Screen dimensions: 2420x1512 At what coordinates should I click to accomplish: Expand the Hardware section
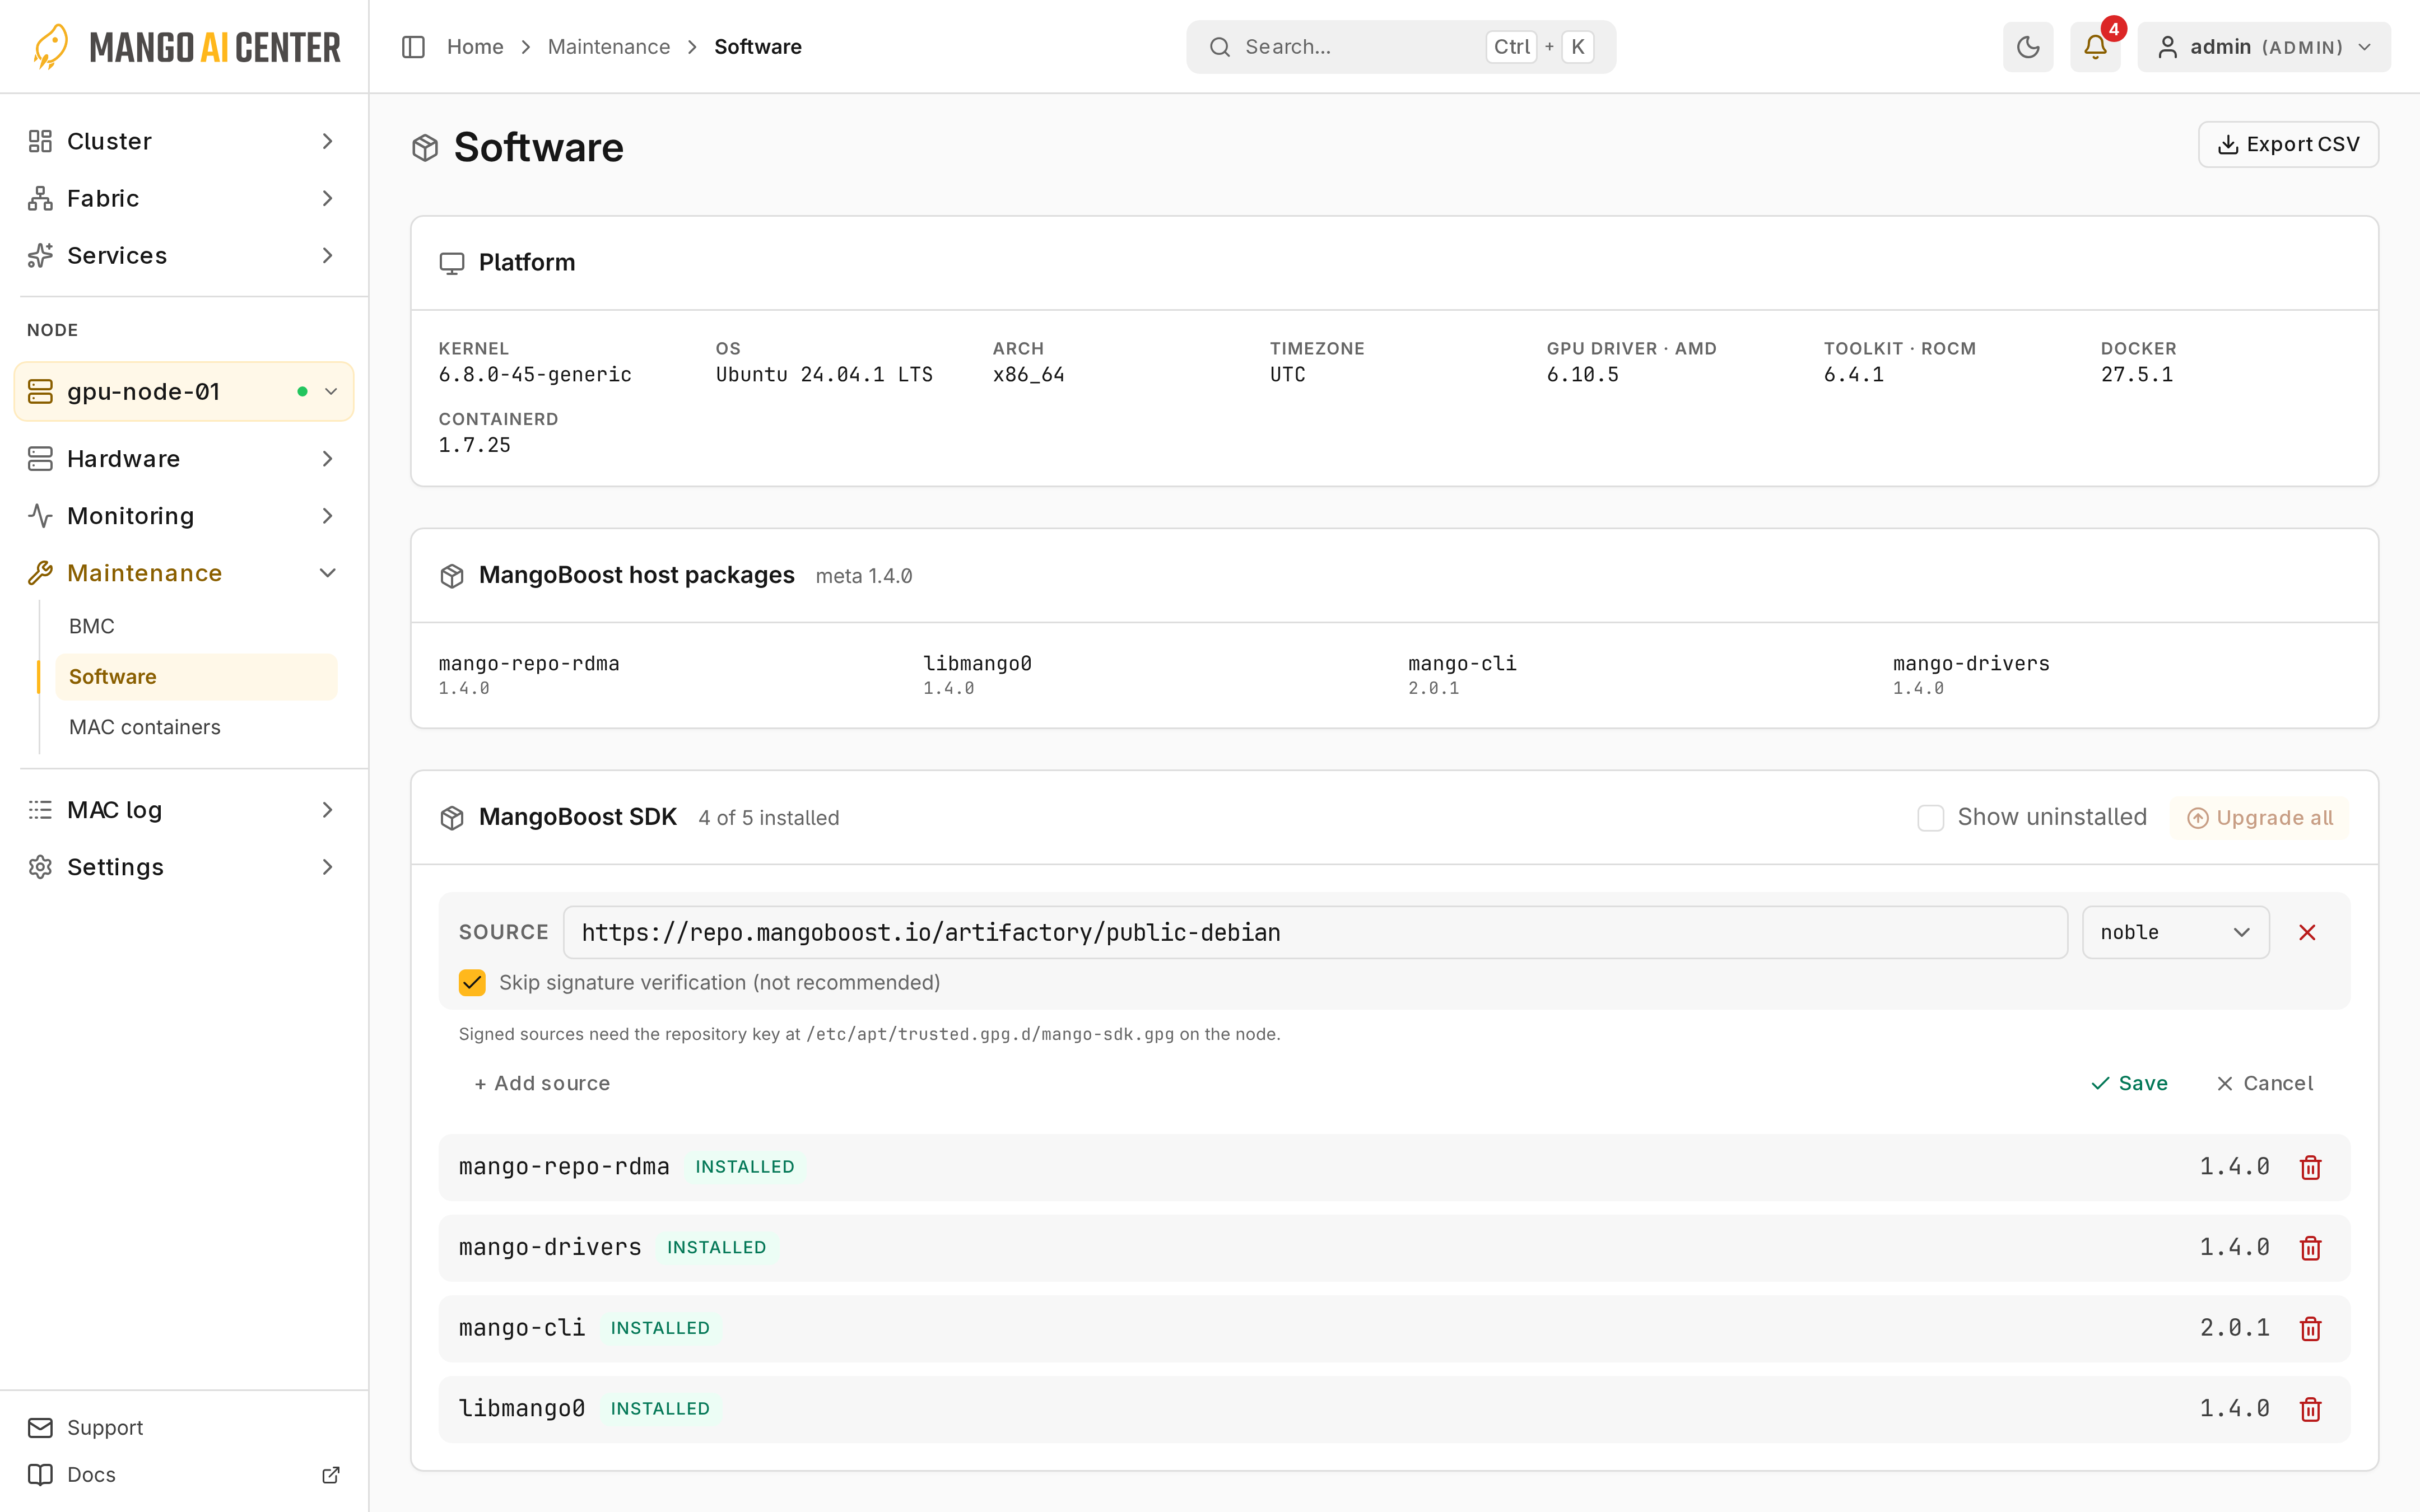point(184,458)
